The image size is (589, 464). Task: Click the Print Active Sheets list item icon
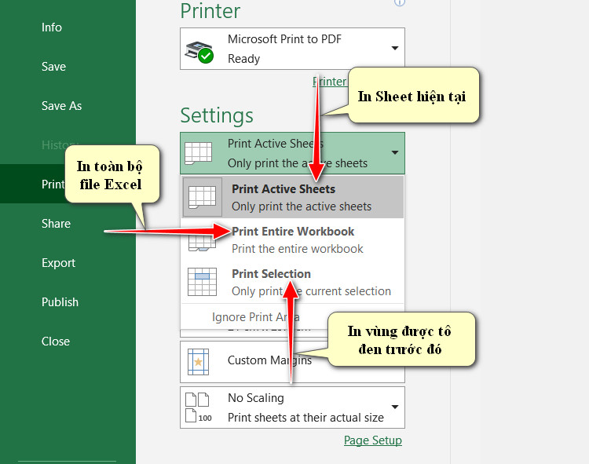(202, 198)
